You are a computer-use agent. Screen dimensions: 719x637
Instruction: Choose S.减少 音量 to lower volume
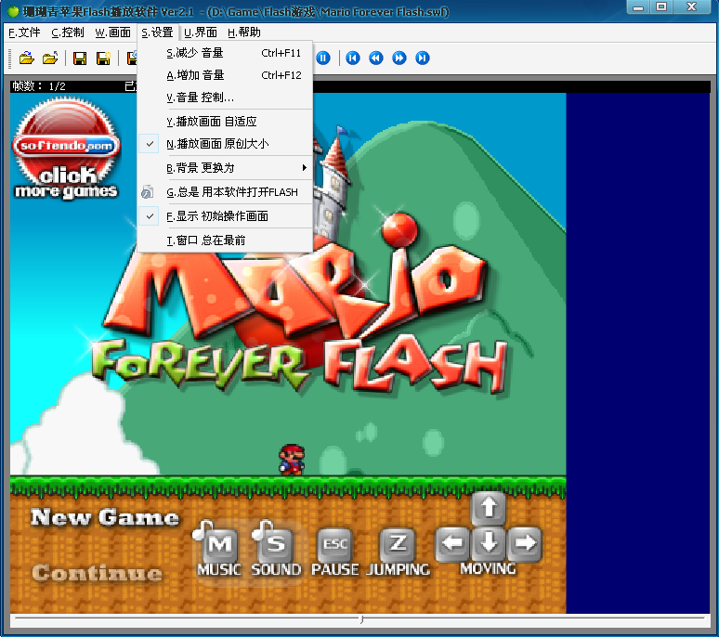225,53
